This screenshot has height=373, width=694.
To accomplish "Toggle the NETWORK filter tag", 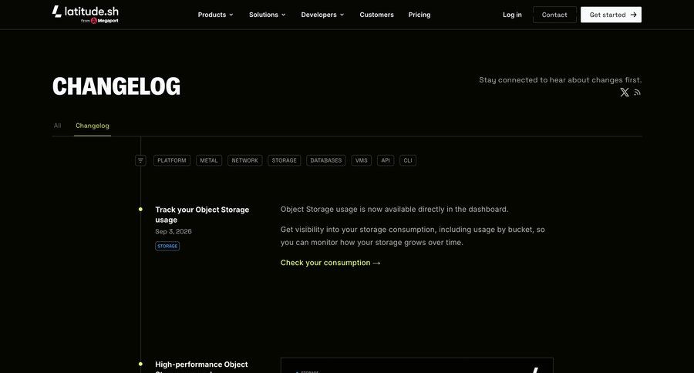I will coord(244,160).
